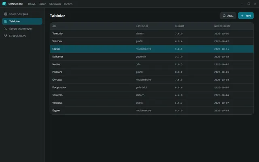Select the Pixelora name cell
259x162 pixels.
57,72
